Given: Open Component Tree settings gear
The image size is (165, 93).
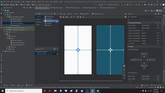Looking at the screenshot, I should tap(55, 49).
